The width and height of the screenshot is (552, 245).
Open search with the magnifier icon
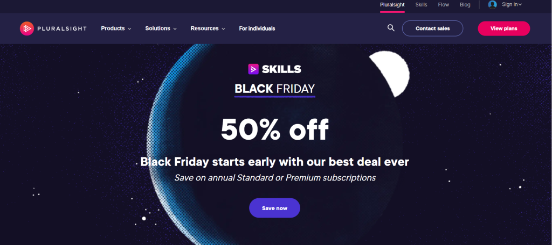pos(391,28)
